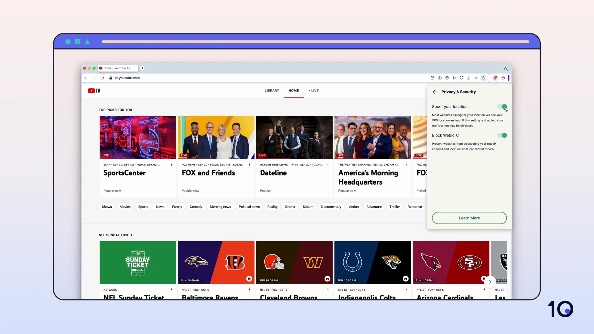Filter by Reality chip
The width and height of the screenshot is (594, 334).
click(272, 207)
